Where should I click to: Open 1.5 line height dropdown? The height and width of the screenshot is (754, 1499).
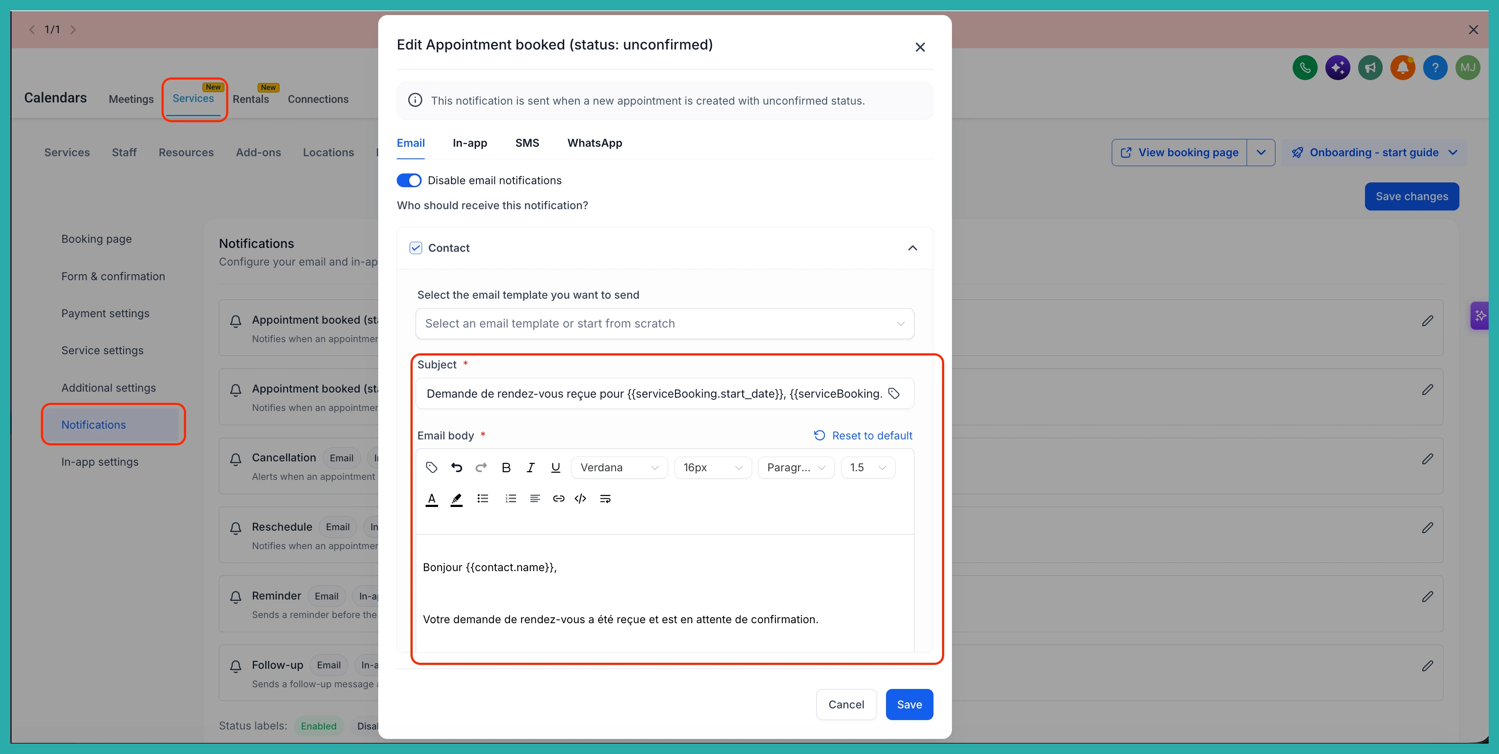click(868, 467)
